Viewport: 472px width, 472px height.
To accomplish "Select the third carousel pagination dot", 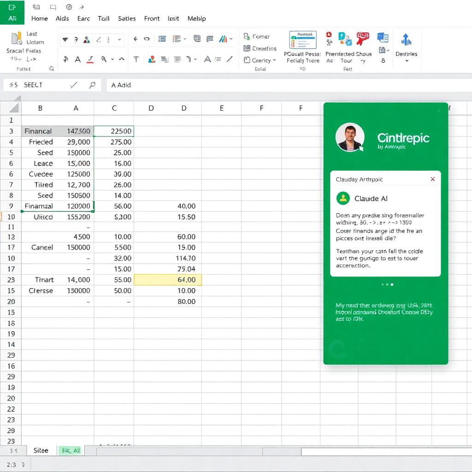I will point(392,284).
